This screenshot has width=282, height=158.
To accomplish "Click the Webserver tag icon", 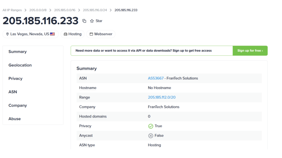I will (91, 34).
